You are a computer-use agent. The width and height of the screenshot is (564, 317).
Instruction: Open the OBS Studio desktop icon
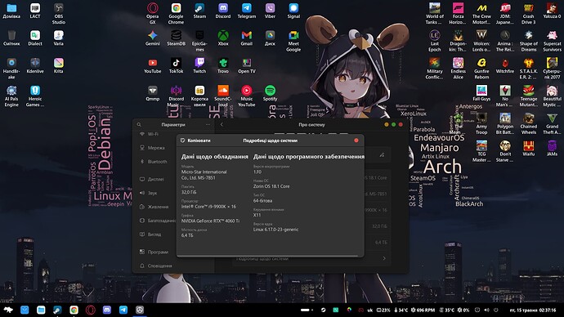pos(59,13)
